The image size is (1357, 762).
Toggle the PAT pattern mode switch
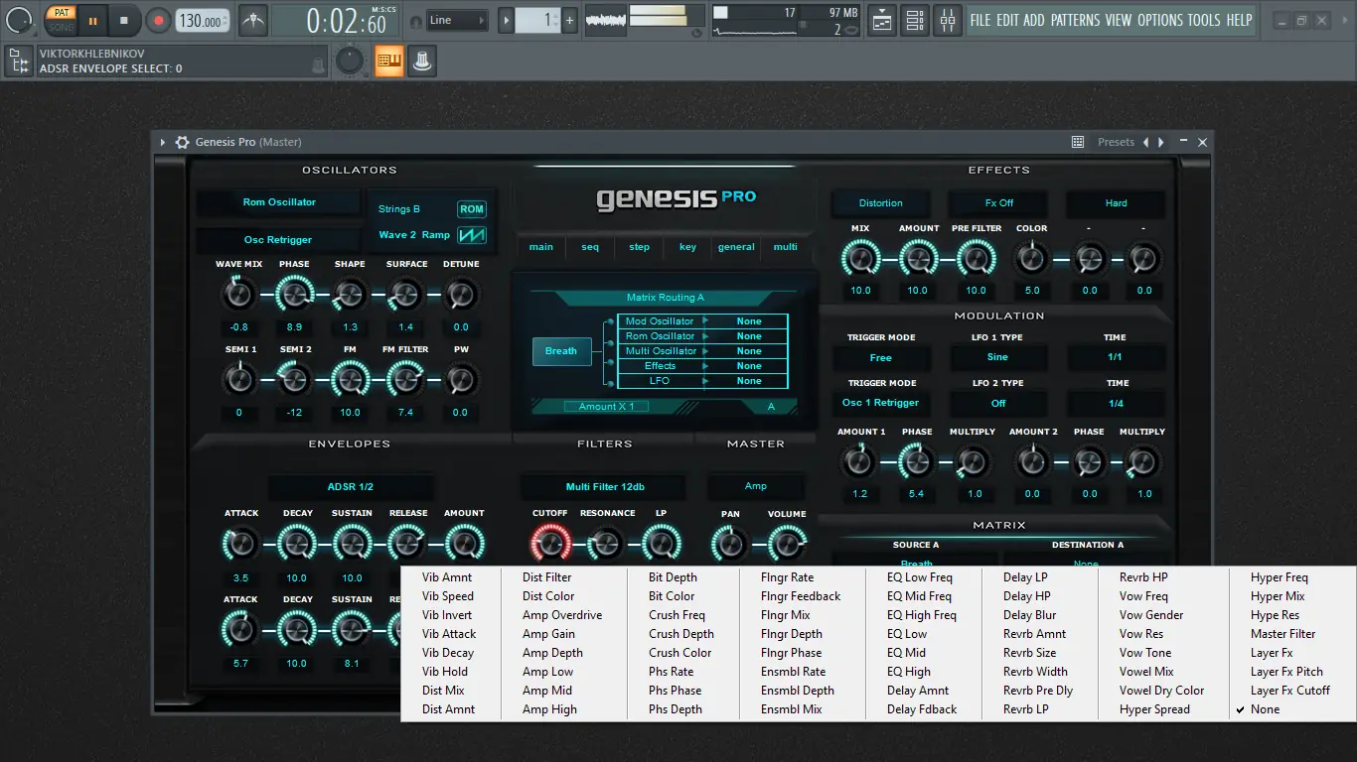coord(62,13)
